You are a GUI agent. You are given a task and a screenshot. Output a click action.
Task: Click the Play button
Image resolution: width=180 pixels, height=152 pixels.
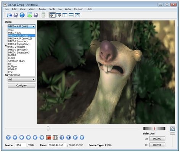point(8,138)
